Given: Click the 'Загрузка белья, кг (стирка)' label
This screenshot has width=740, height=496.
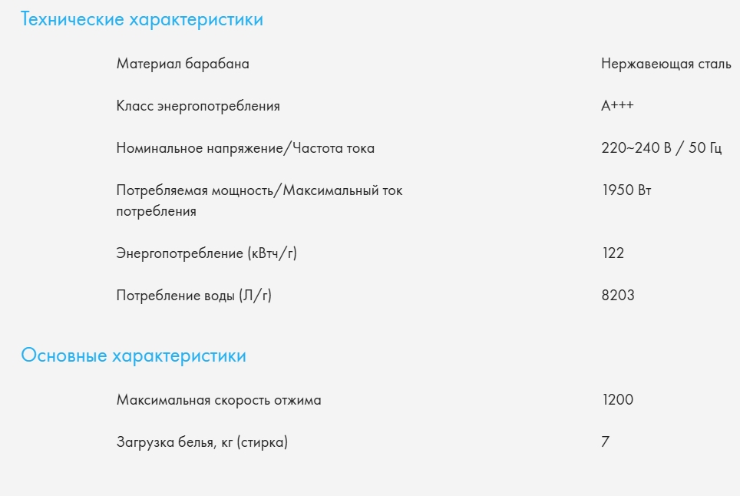Looking at the screenshot, I should tap(202, 442).
